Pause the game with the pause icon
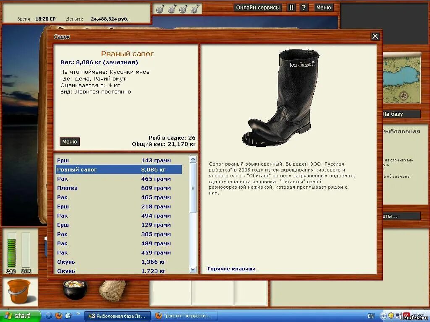430x322 pixels. 291,8
